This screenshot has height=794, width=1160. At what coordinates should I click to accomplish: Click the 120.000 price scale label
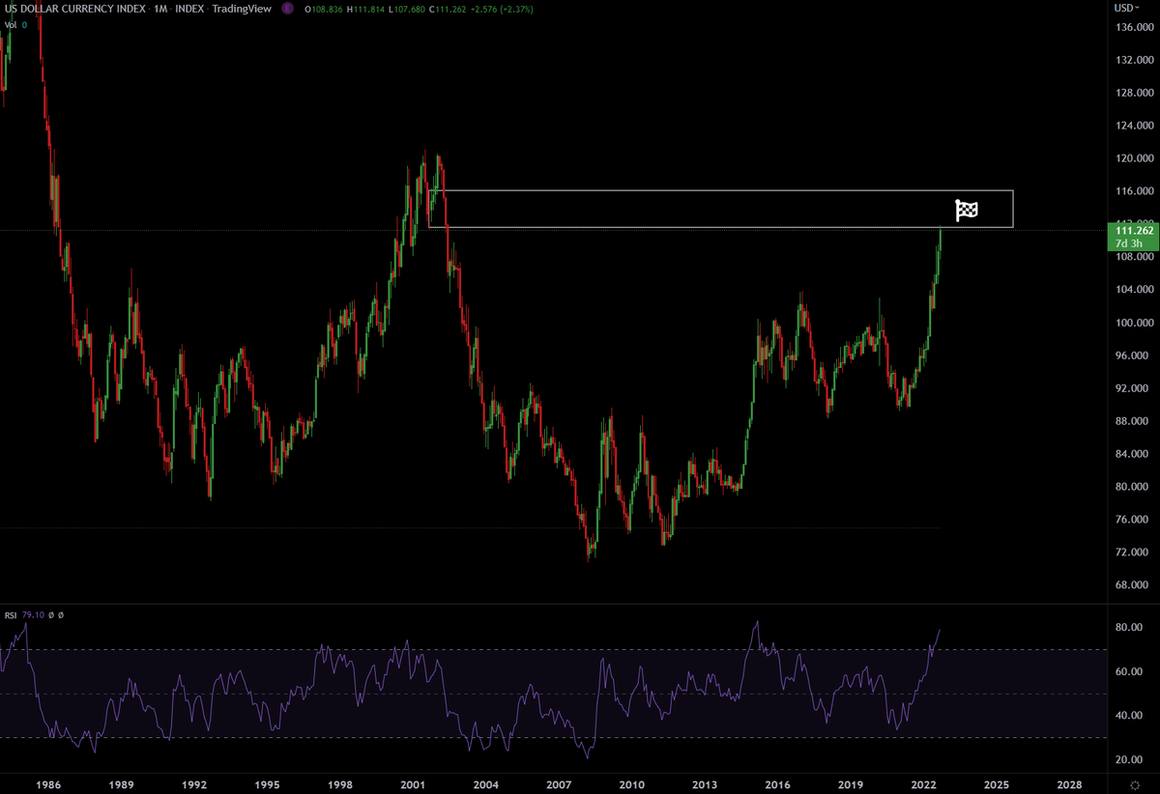[1133, 158]
